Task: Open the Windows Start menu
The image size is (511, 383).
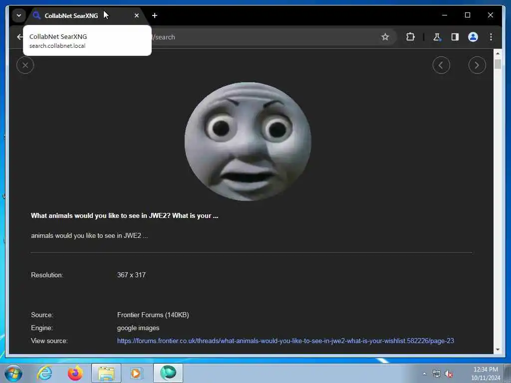Action: tap(13, 373)
